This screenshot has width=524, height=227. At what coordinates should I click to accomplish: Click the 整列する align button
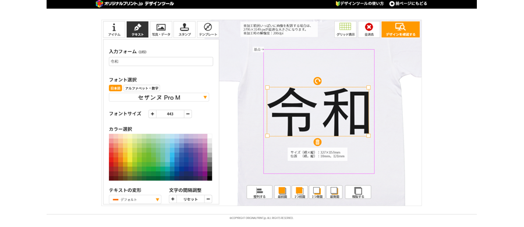[x=259, y=192]
